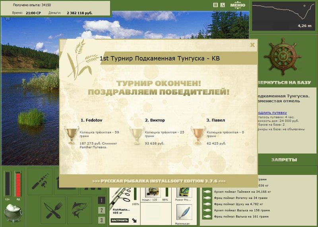Click the square icon beside the pause button

(223, 5)
